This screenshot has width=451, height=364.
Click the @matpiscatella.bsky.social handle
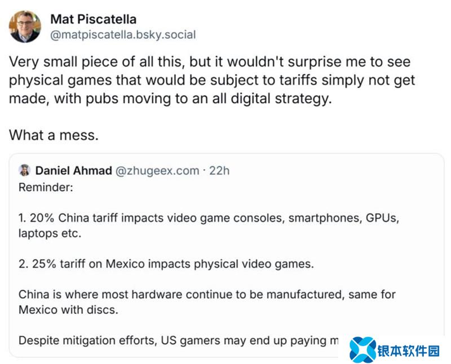123,35
